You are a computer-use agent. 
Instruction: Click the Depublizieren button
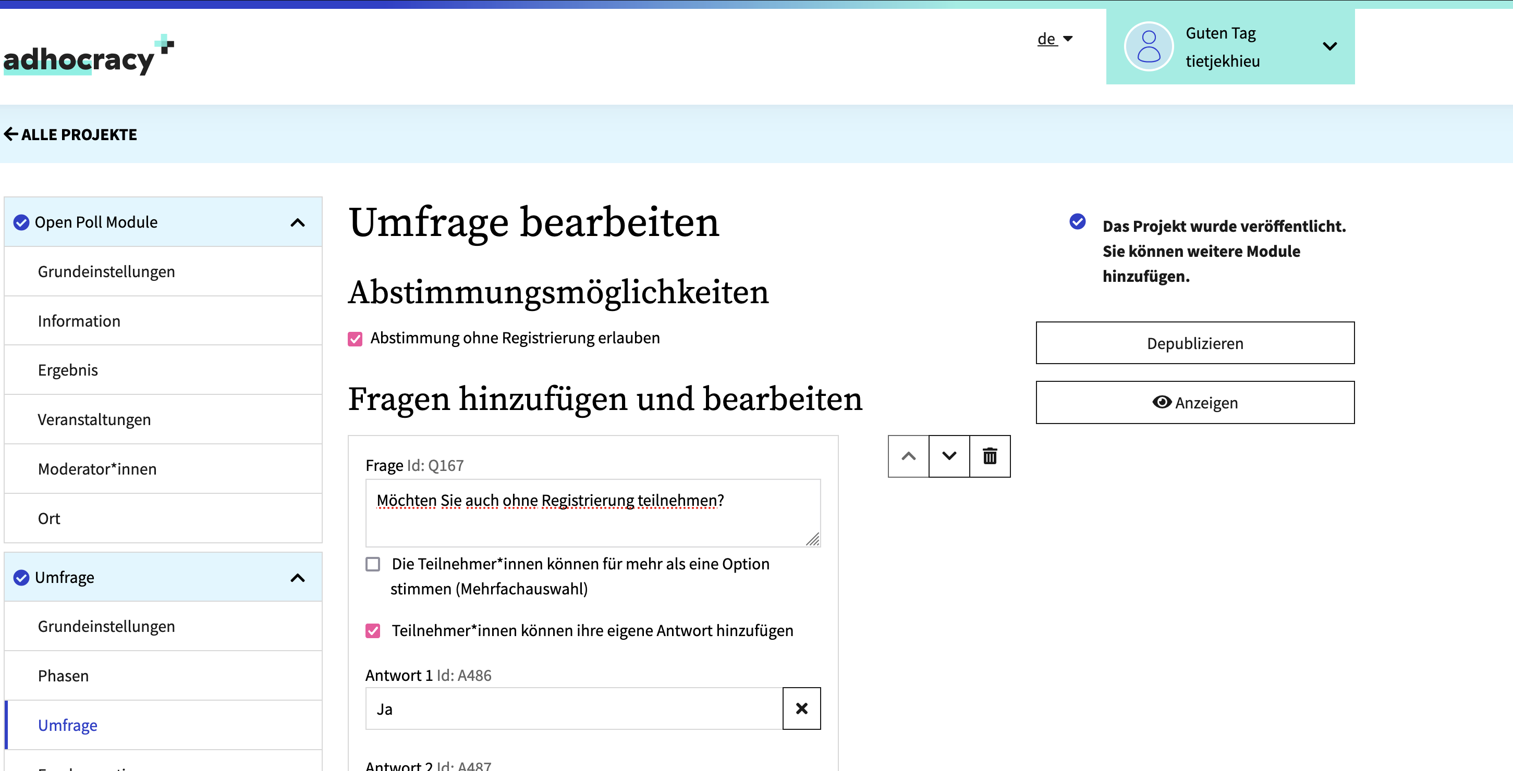(x=1196, y=342)
